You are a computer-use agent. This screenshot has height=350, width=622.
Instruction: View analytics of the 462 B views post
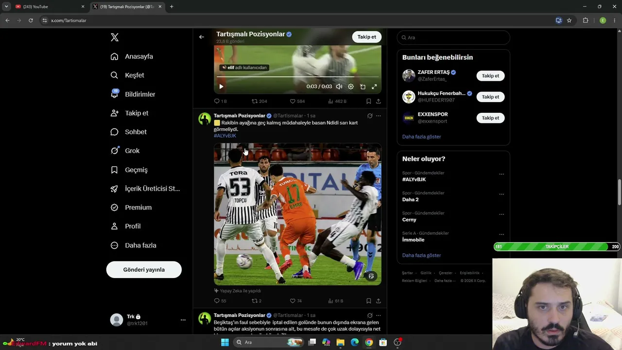tap(337, 101)
